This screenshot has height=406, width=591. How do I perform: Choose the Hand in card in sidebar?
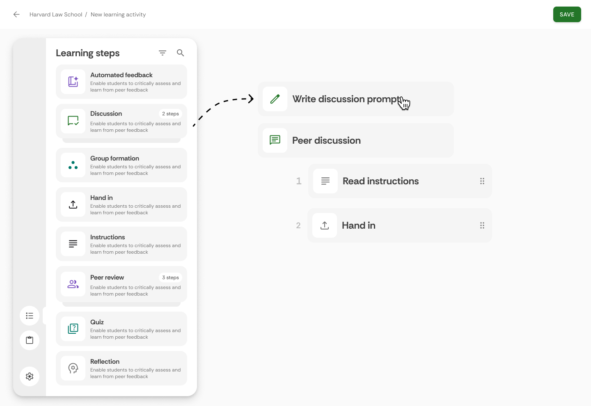tap(121, 204)
